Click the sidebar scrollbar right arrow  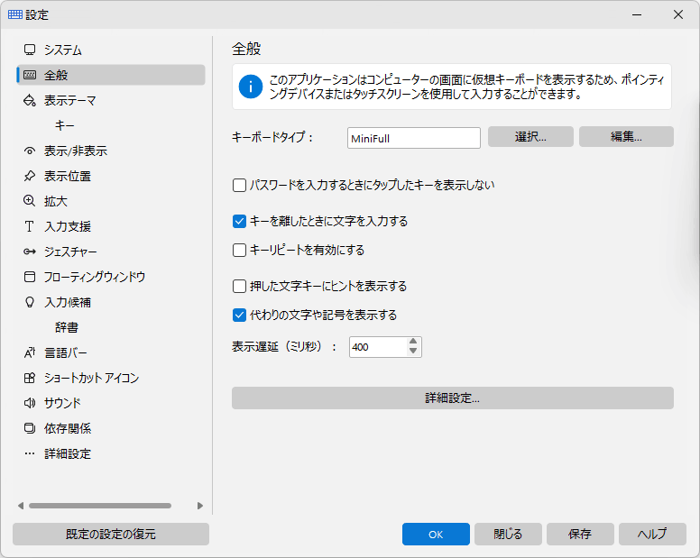200,506
